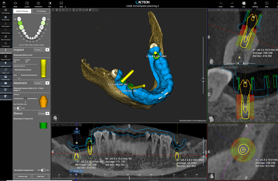This screenshot has width=278, height=181.
Task: Hide the Implant using its eye icon
Action: (48, 50)
